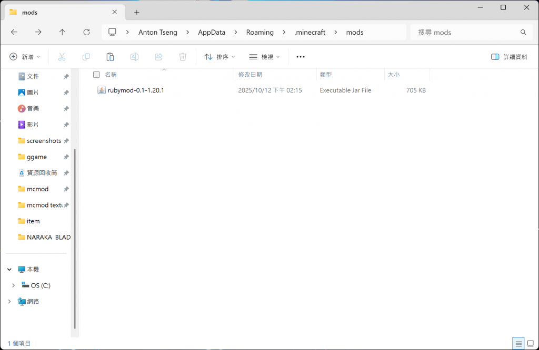Click the rubymod jar file icon

pos(102,90)
